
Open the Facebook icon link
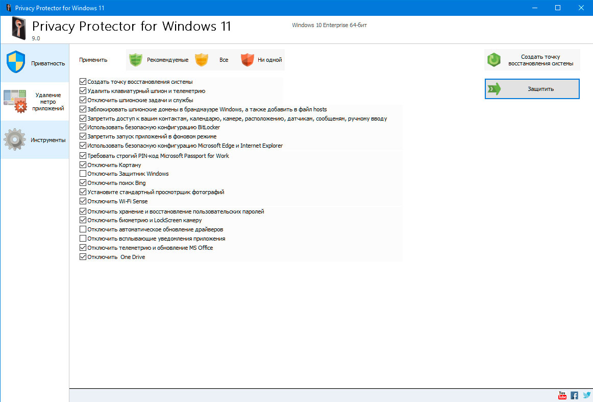coord(575,395)
